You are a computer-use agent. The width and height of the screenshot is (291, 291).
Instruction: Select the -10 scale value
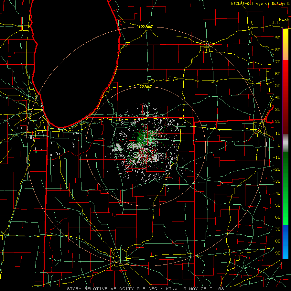[x=276, y=157]
